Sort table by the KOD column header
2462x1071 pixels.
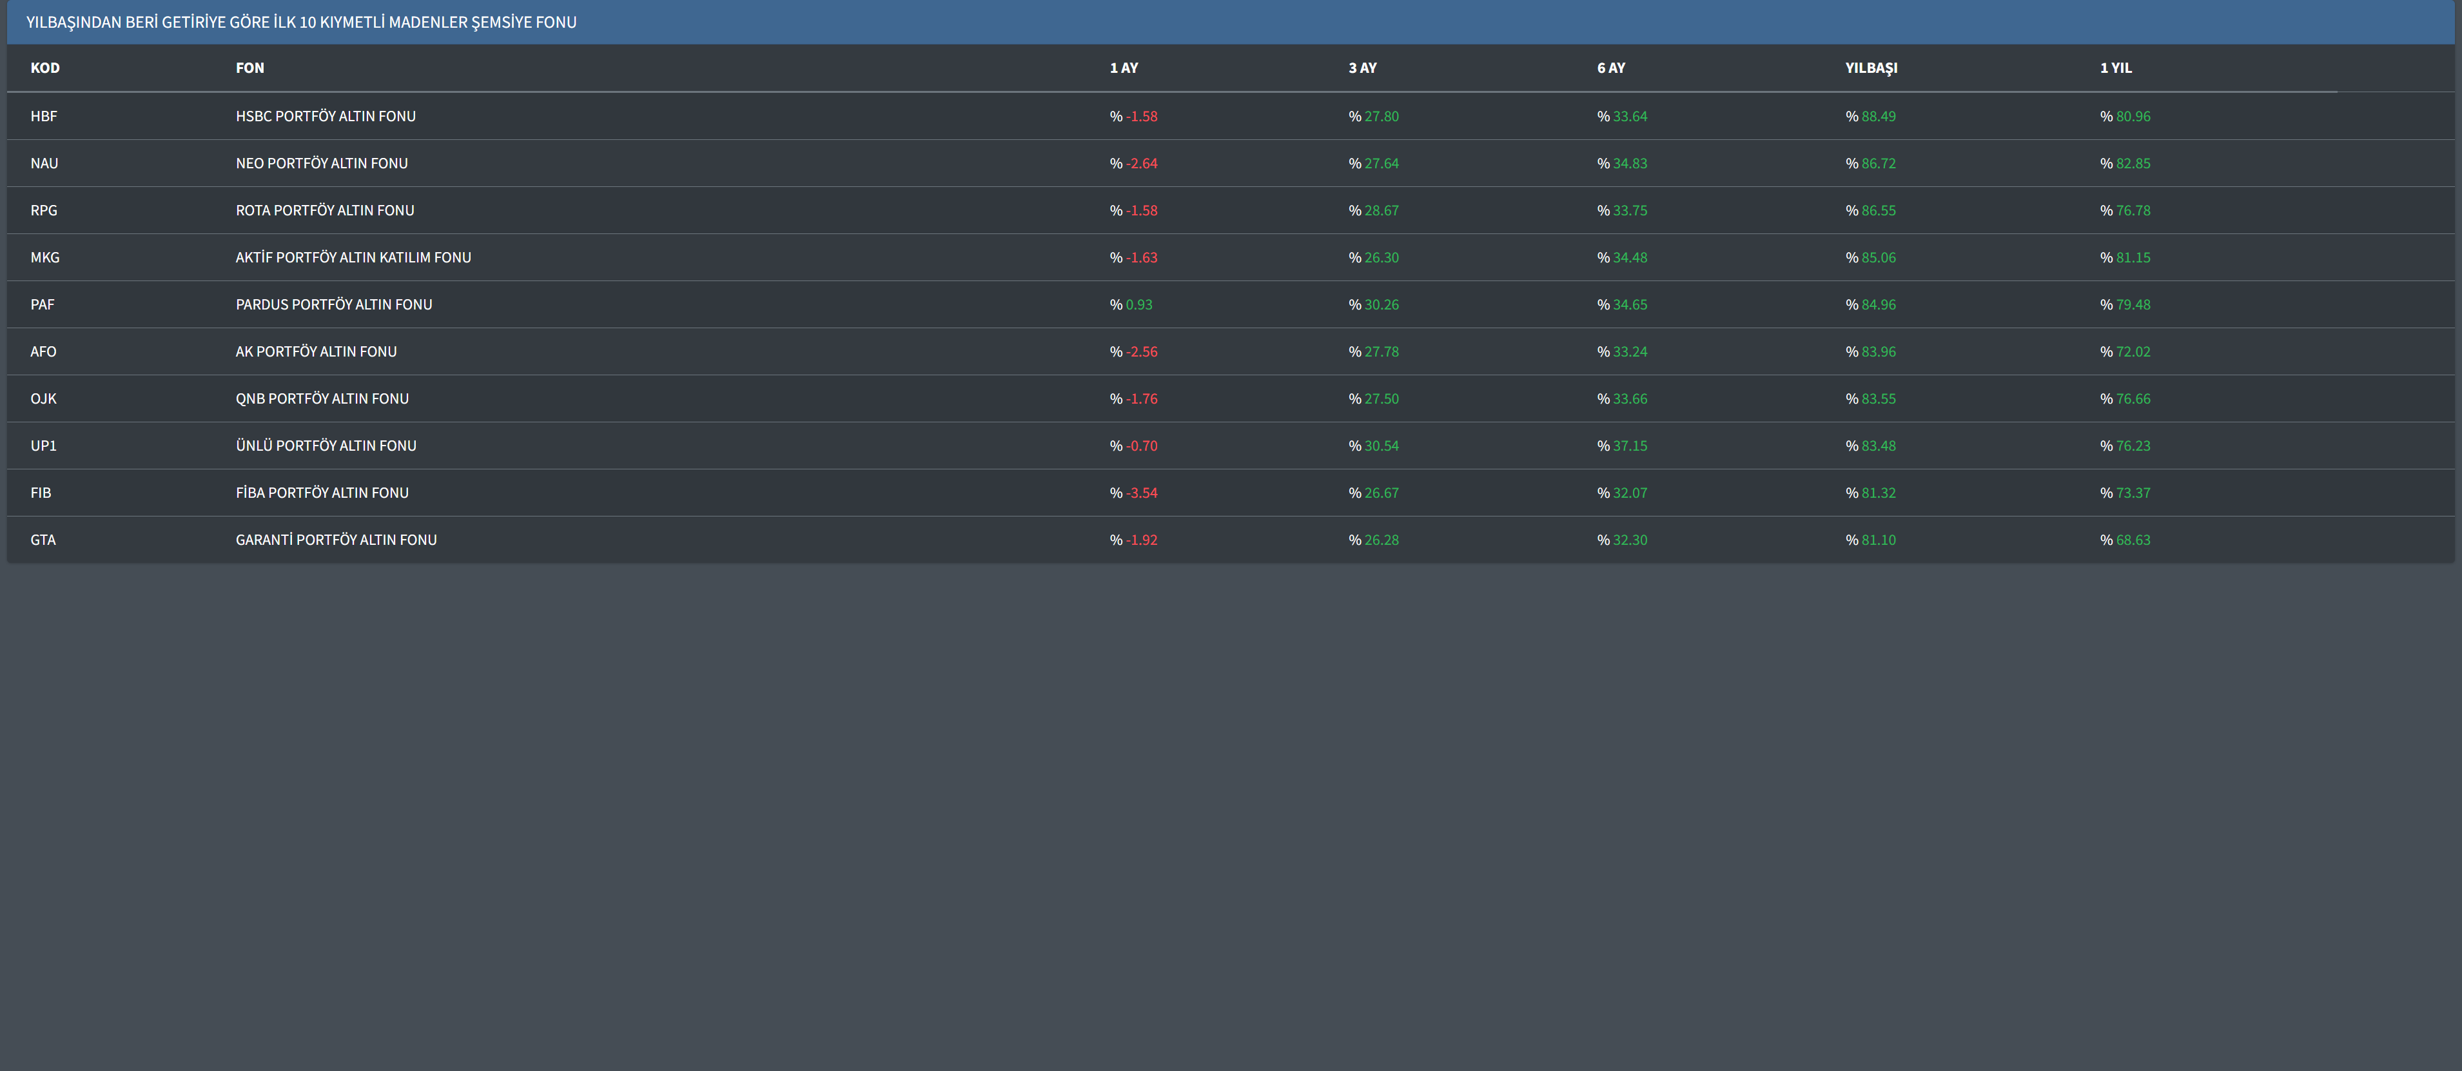pyautogui.click(x=45, y=68)
